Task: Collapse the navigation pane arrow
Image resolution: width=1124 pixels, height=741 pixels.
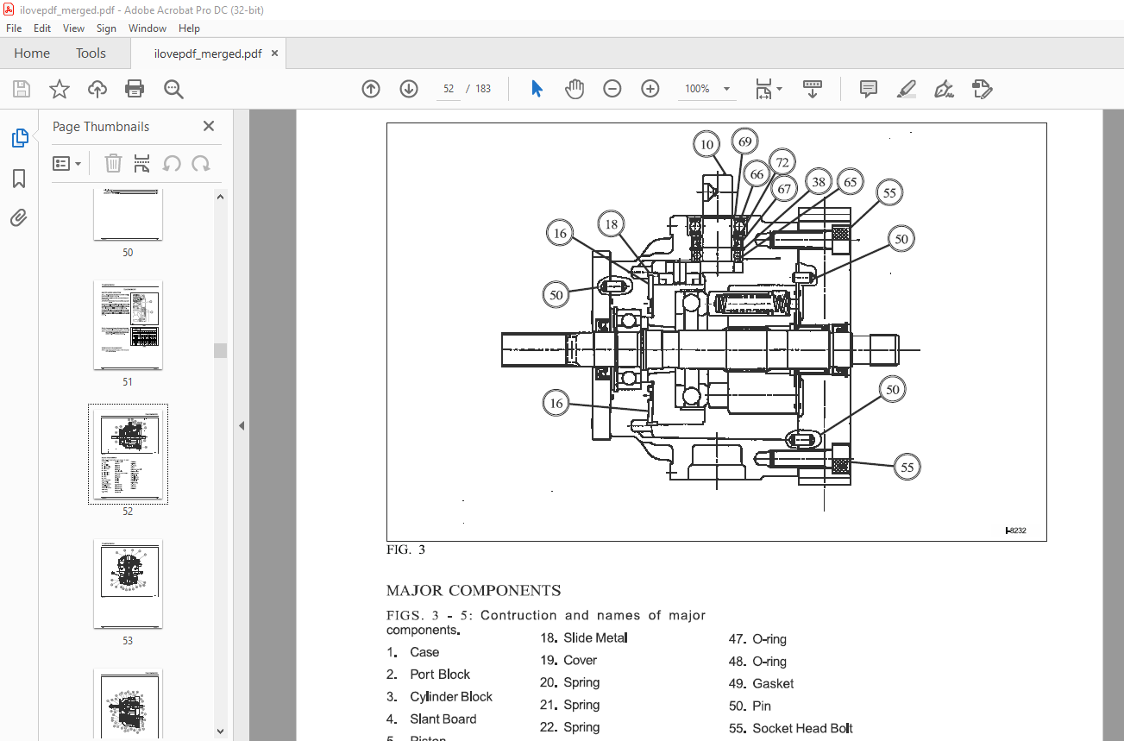Action: pos(242,425)
